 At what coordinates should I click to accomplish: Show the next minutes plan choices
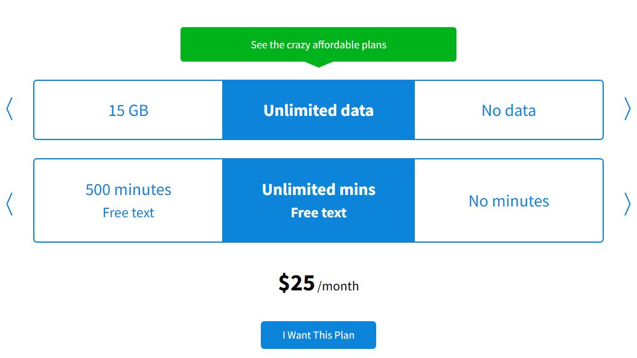[x=627, y=204]
